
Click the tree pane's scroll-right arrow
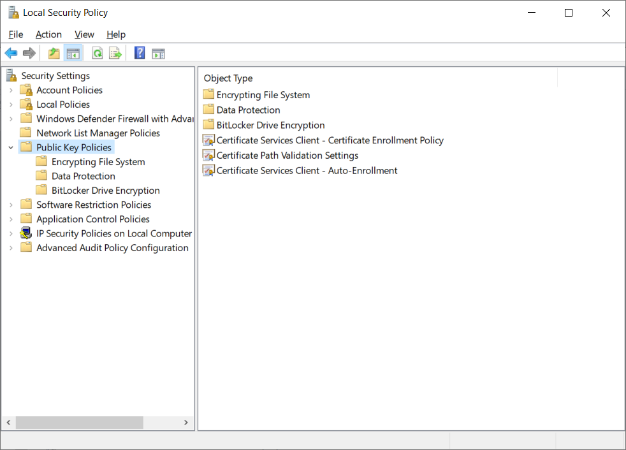click(186, 423)
